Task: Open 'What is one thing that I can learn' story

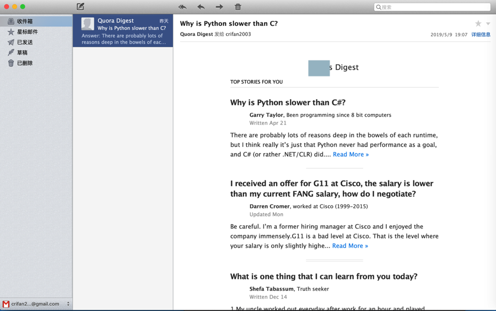Action: click(x=324, y=276)
